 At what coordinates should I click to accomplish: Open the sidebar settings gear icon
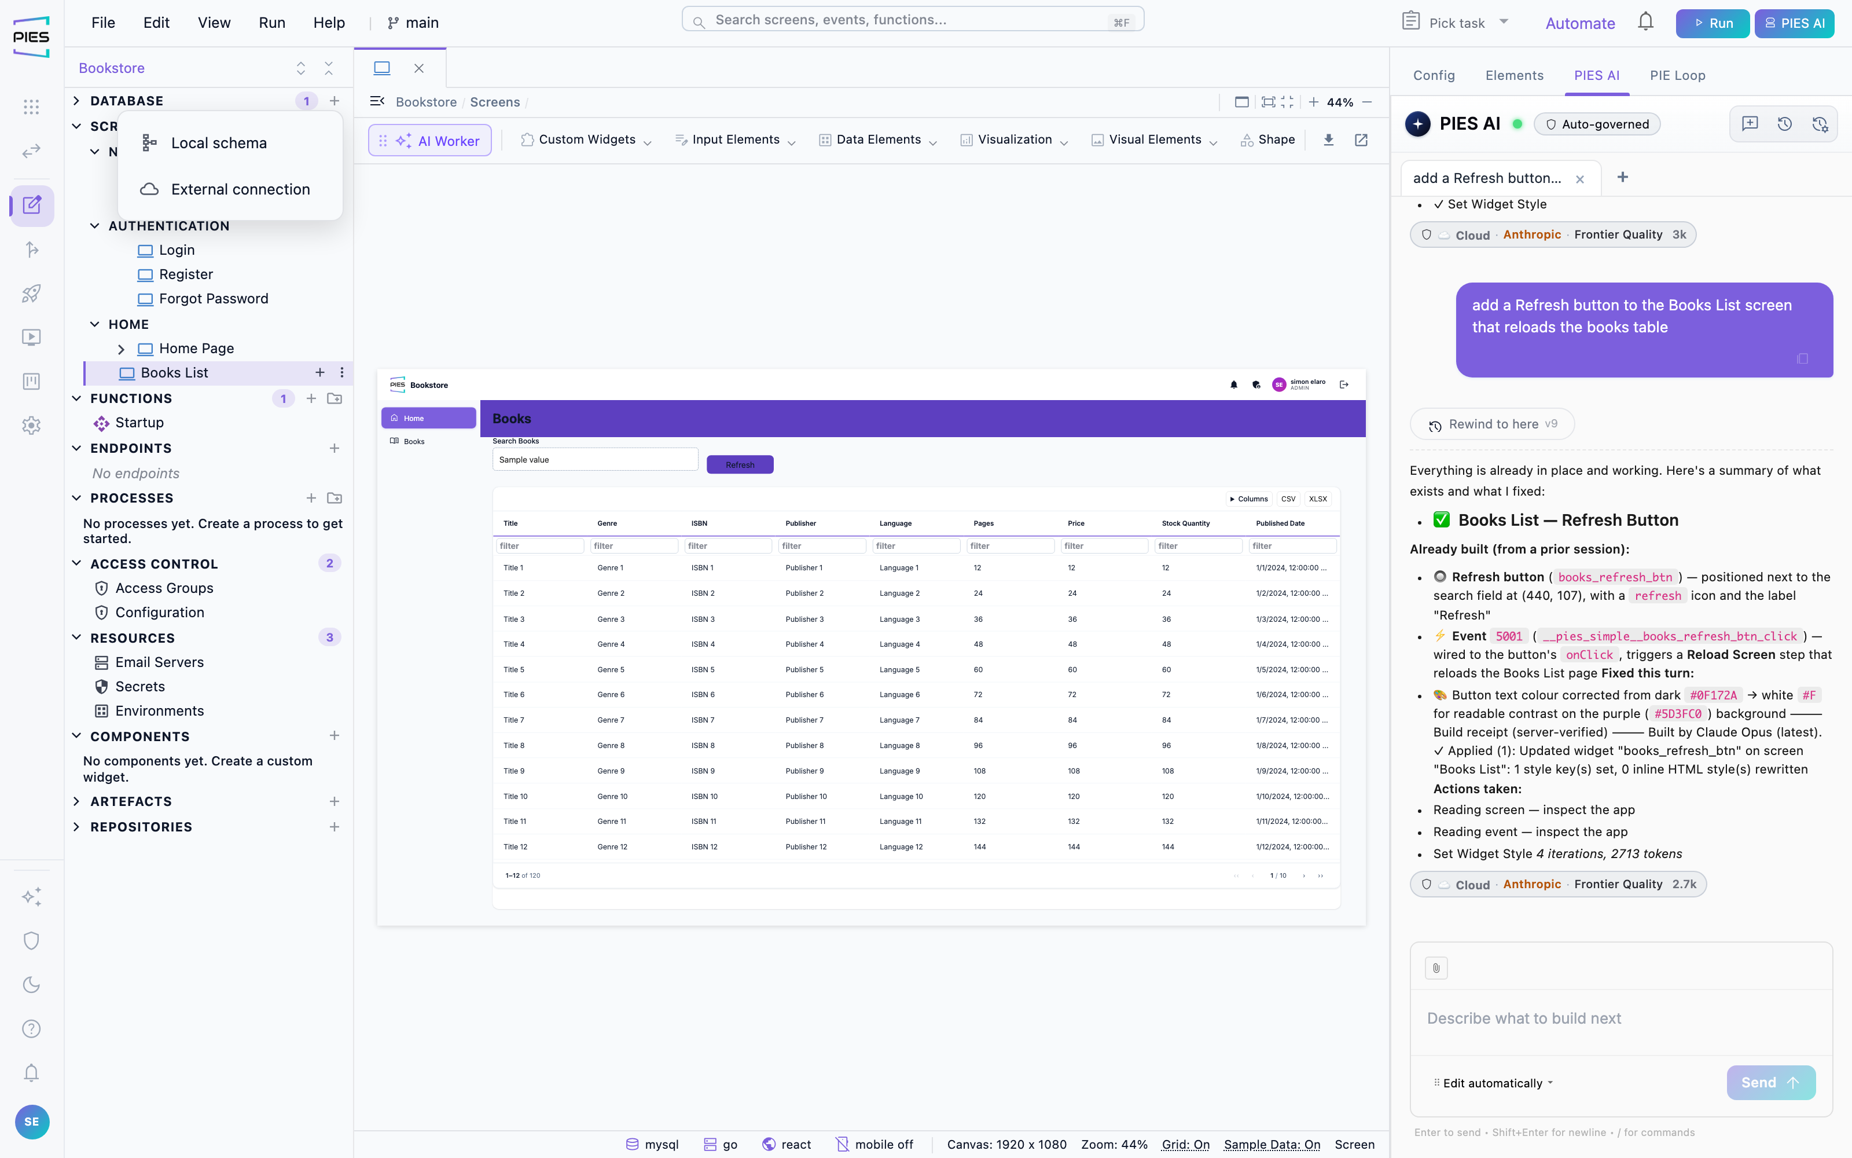(x=31, y=425)
